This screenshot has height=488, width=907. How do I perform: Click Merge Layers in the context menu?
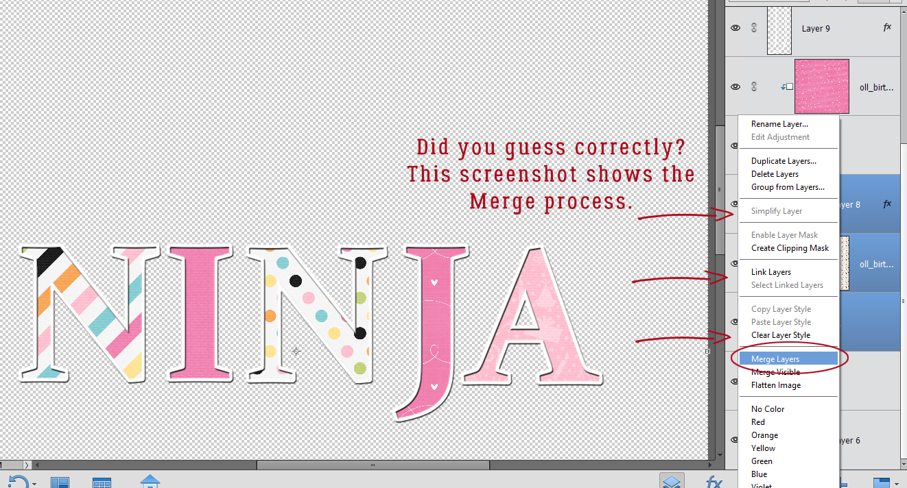[x=788, y=359]
